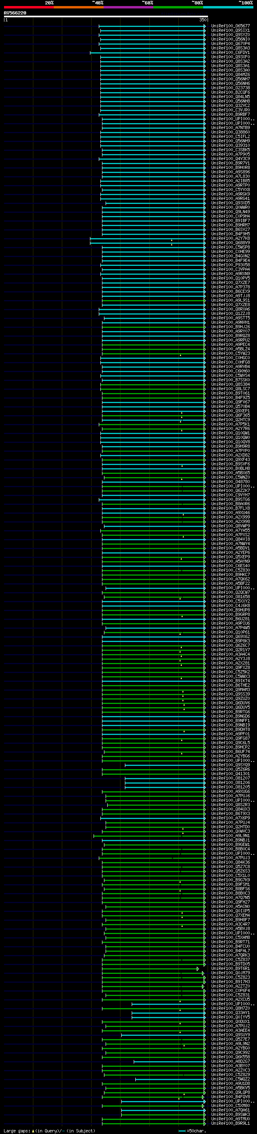Screen dimensions: 257x1134
Task: Select the label UniRef100_A3A4C4
Action: tap(230, 654)
